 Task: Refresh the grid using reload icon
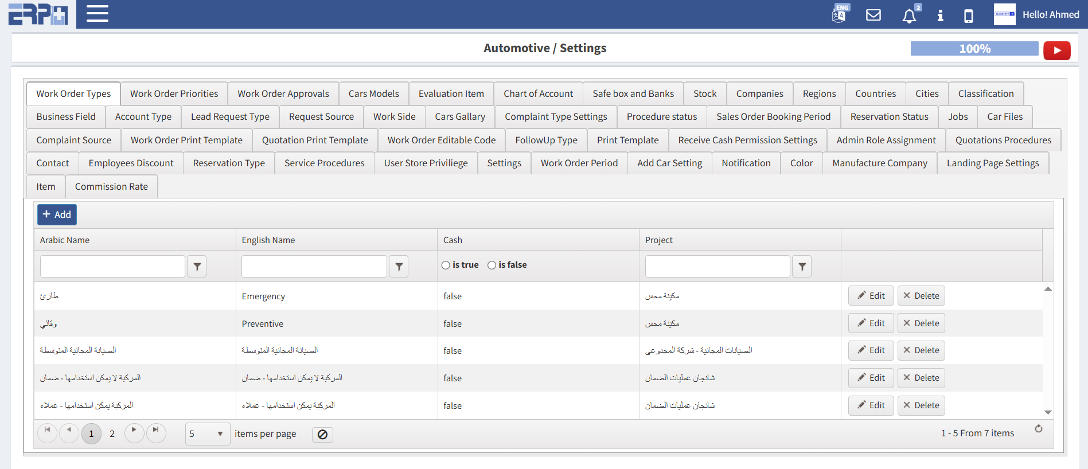1038,429
